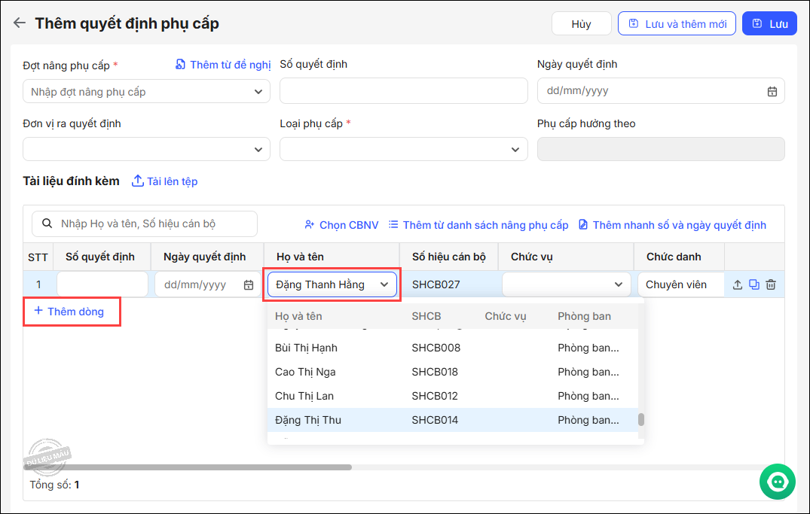
Task: Open calendar picker for Ngày quyết định field
Action: point(772,91)
